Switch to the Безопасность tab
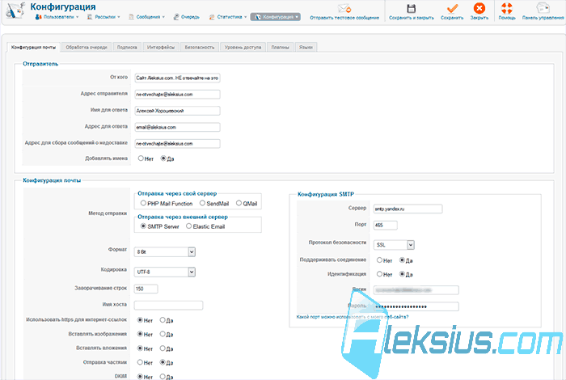Image resolution: width=566 pixels, height=380 pixels. [199, 47]
